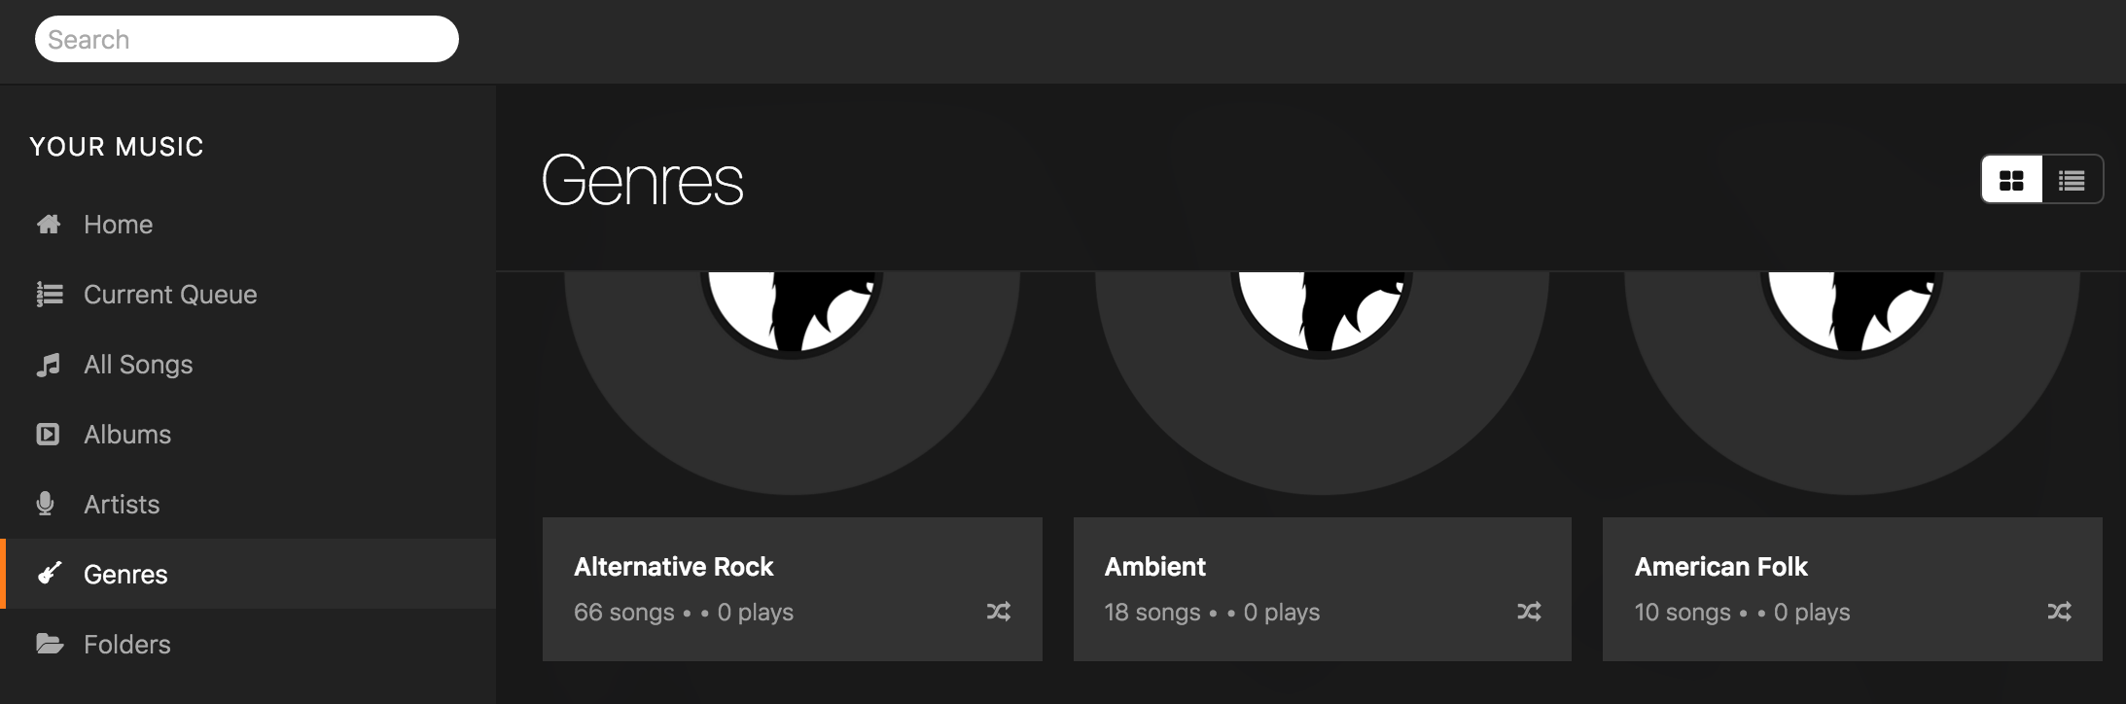Click the Albums play-square icon
Screen dimensions: 2126x704
48,435
